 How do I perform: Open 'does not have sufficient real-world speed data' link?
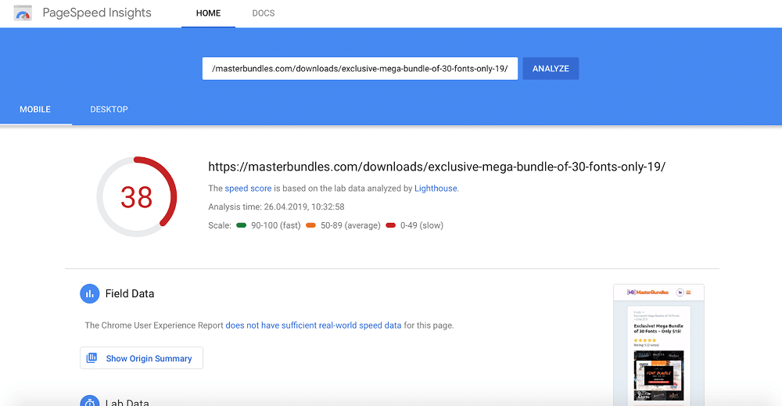pyautogui.click(x=314, y=325)
